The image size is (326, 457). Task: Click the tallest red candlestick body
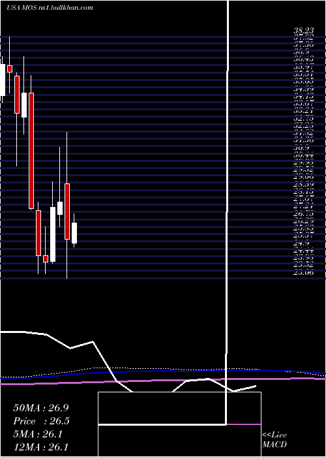coord(31,151)
